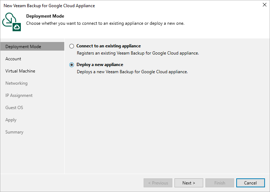This screenshot has width=270, height=192.
Task: Close the New Veeam Backup dialog
Action: (x=265, y=5)
